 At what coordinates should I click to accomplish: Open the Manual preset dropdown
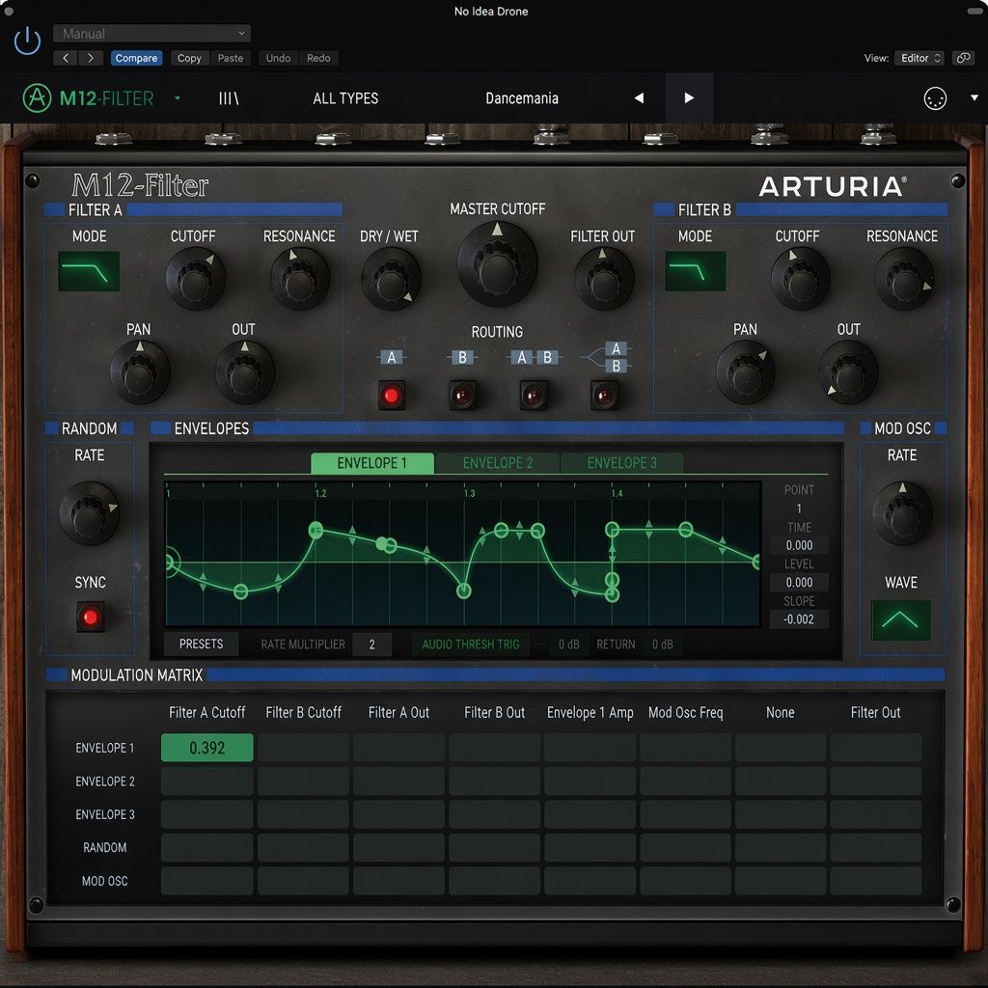coord(151,34)
